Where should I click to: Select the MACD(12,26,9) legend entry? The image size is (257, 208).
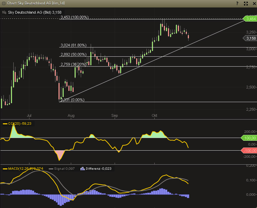(23, 169)
